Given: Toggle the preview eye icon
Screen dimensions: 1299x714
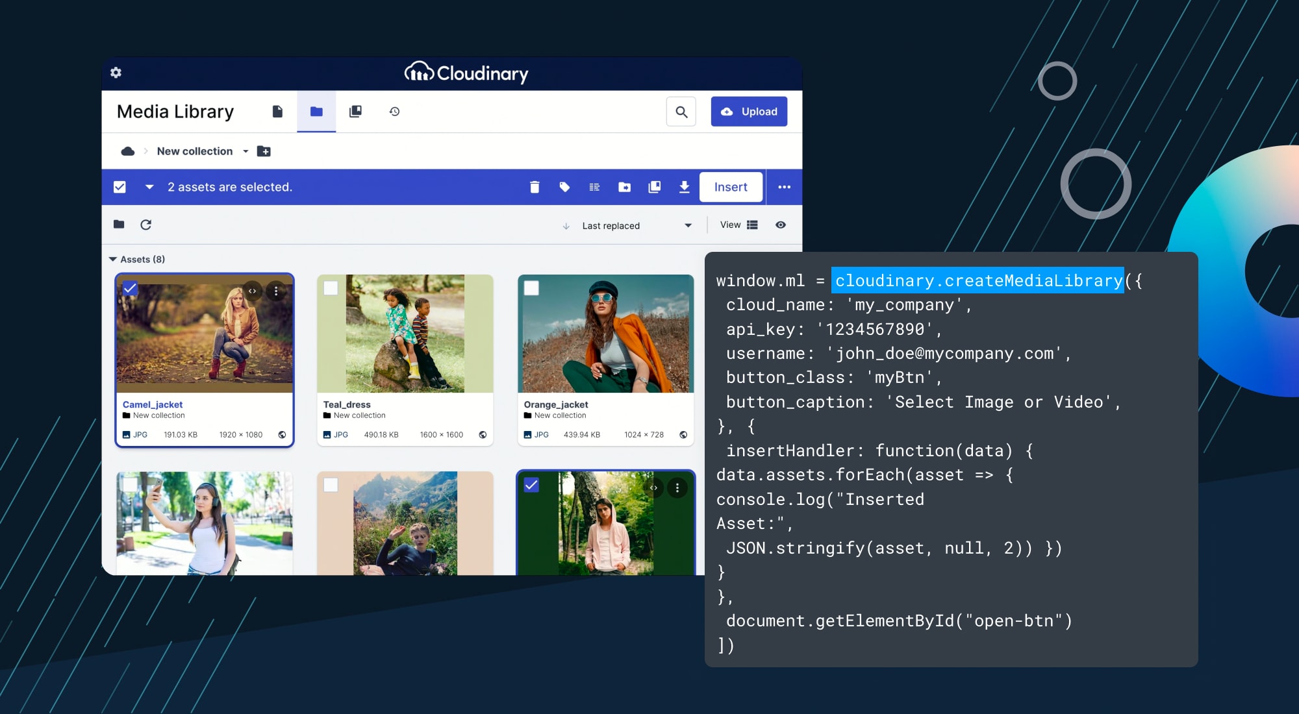Looking at the screenshot, I should pos(781,225).
